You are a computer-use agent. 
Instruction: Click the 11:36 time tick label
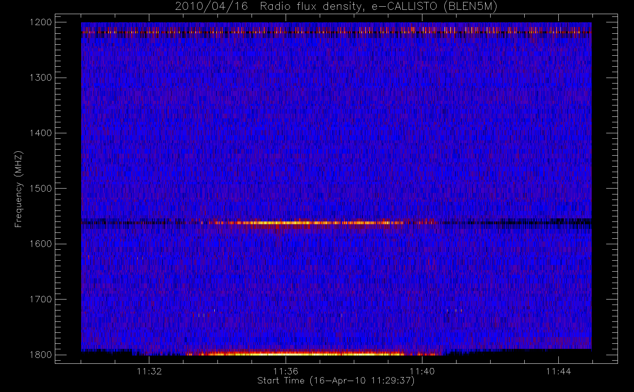(x=286, y=371)
